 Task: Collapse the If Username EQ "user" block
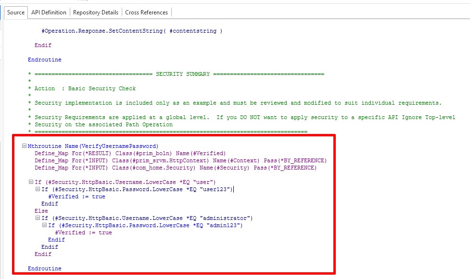pyautogui.click(x=31, y=182)
